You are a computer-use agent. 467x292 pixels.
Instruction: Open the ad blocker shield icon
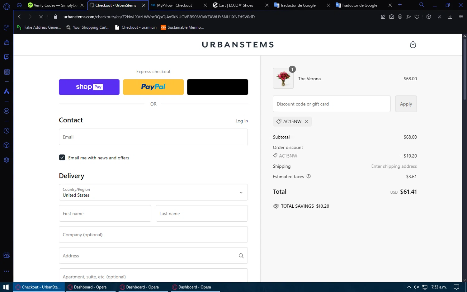click(400, 17)
